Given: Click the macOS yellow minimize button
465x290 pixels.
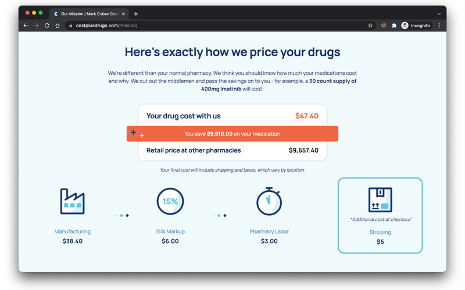Looking at the screenshot, I should pyautogui.click(x=34, y=13).
